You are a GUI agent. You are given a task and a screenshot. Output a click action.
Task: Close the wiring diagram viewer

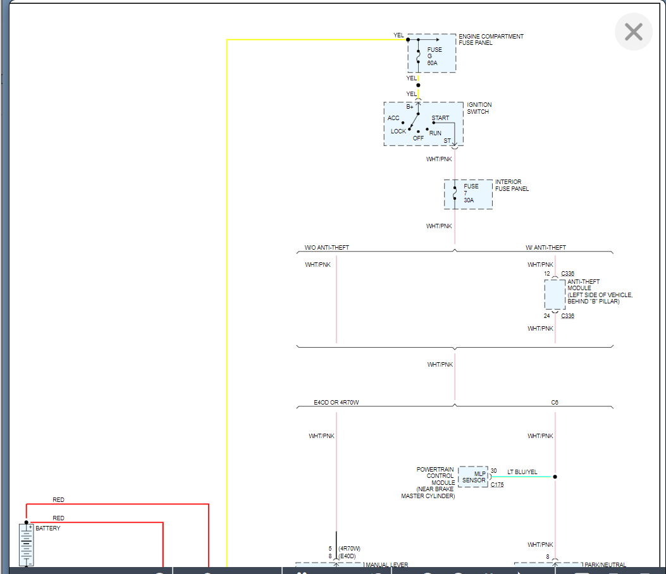coord(633,32)
